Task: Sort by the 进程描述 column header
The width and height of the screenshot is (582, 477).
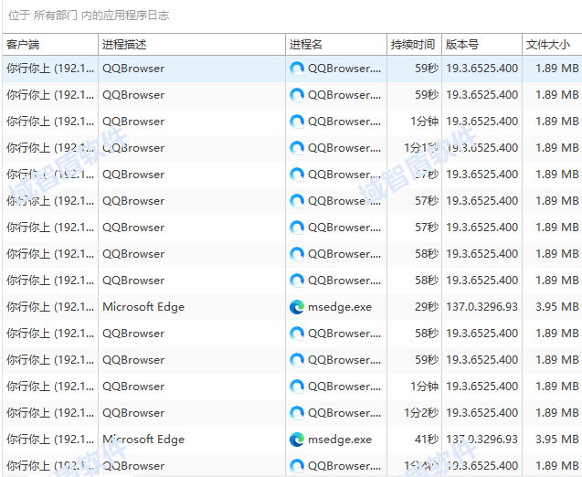Action: [x=192, y=45]
